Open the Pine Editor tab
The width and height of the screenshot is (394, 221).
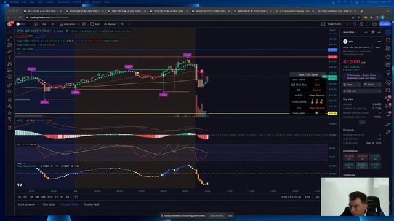[49, 204]
